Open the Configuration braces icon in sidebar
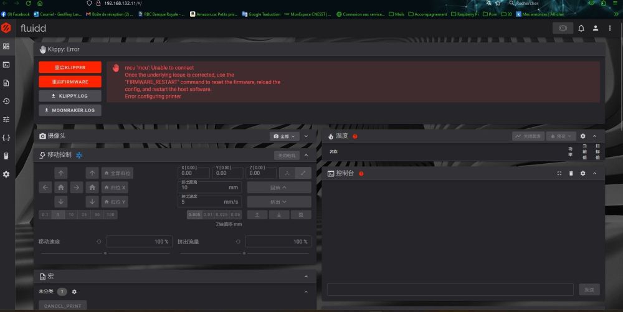Screen dimensions: 623x312 (6, 138)
